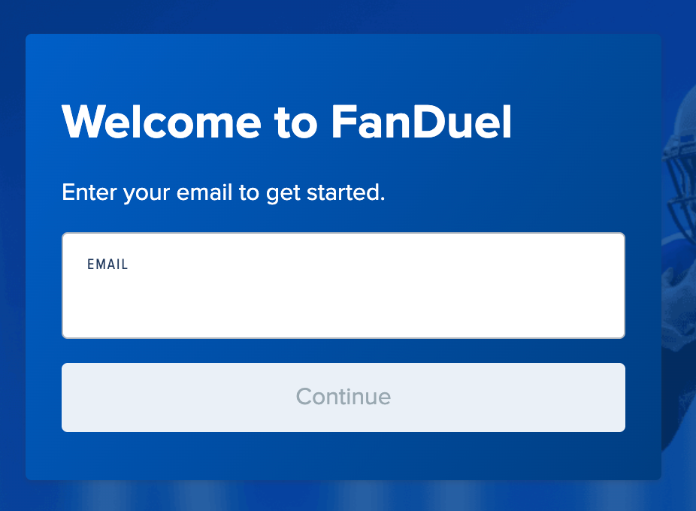This screenshot has width=696, height=511.
Task: Click the grayed-out Continue button
Action: click(x=343, y=398)
